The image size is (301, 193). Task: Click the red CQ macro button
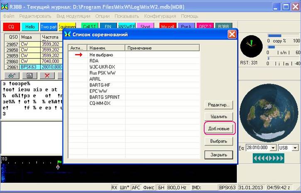[11, 27]
